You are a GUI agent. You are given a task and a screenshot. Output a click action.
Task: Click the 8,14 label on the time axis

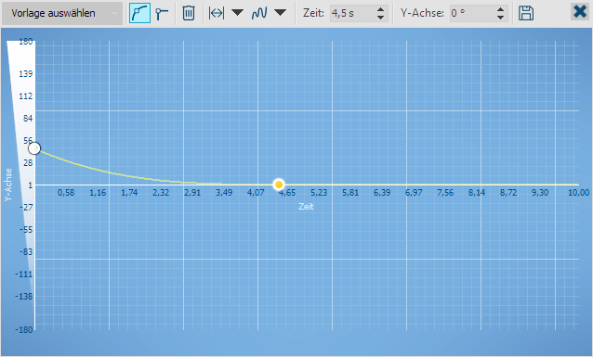pos(477,193)
